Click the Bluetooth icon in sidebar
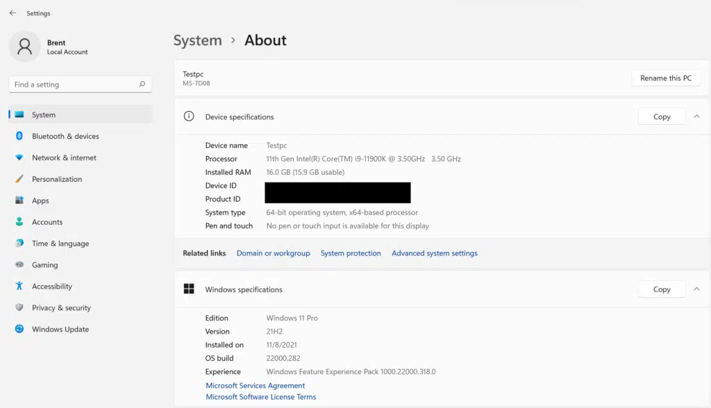Image resolution: width=711 pixels, height=408 pixels. [19, 136]
